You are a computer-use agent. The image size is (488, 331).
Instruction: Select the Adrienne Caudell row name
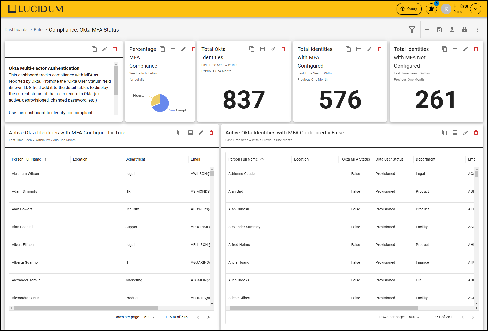(242, 174)
